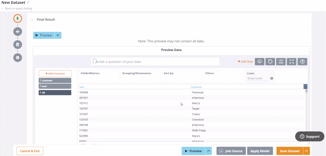Open dropdown next to top Preview button

coord(58,35)
